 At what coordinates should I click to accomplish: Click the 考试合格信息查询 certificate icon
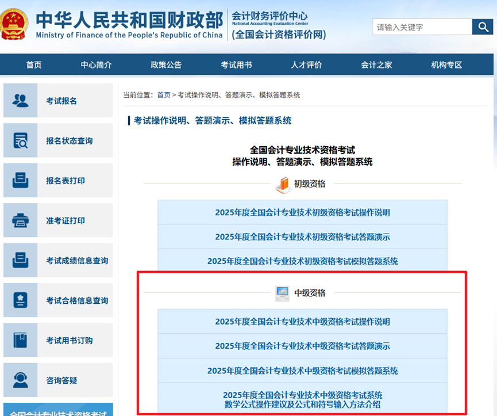point(20,300)
